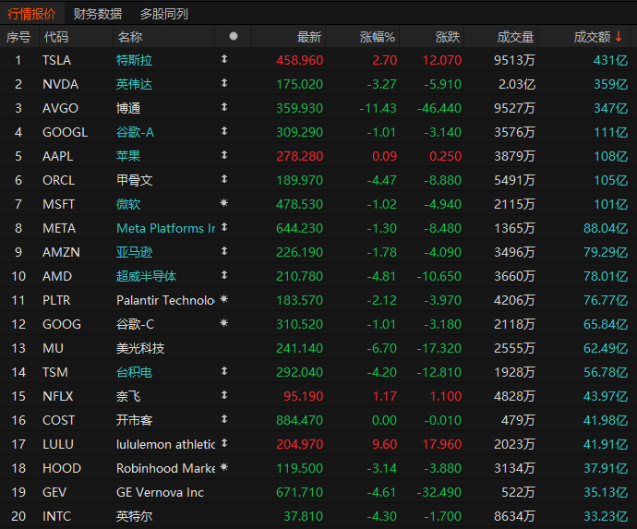Viewport: 637px width, 529px height.
Task: Sort by 名称 column header
Action: [130, 37]
